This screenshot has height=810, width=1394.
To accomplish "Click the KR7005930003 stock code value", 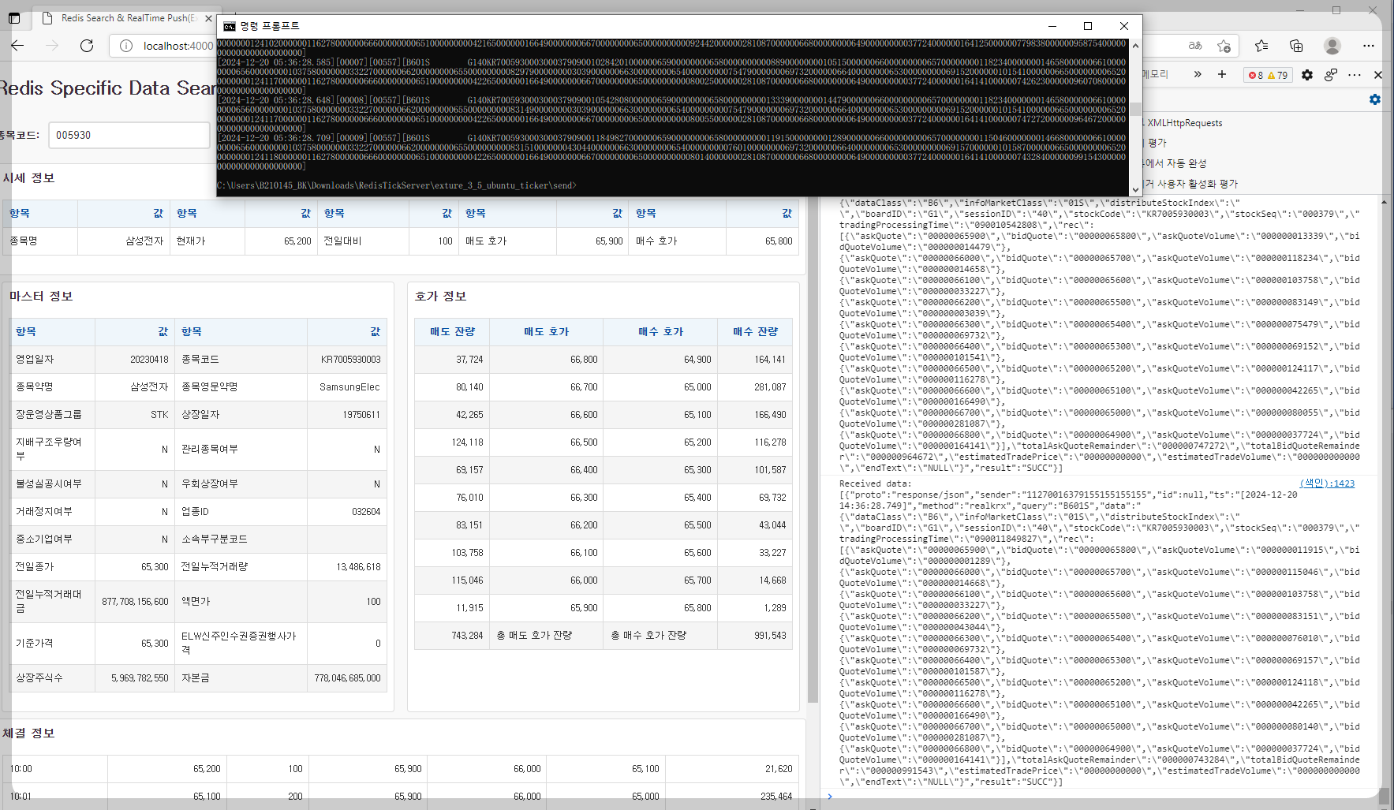I will click(x=350, y=359).
